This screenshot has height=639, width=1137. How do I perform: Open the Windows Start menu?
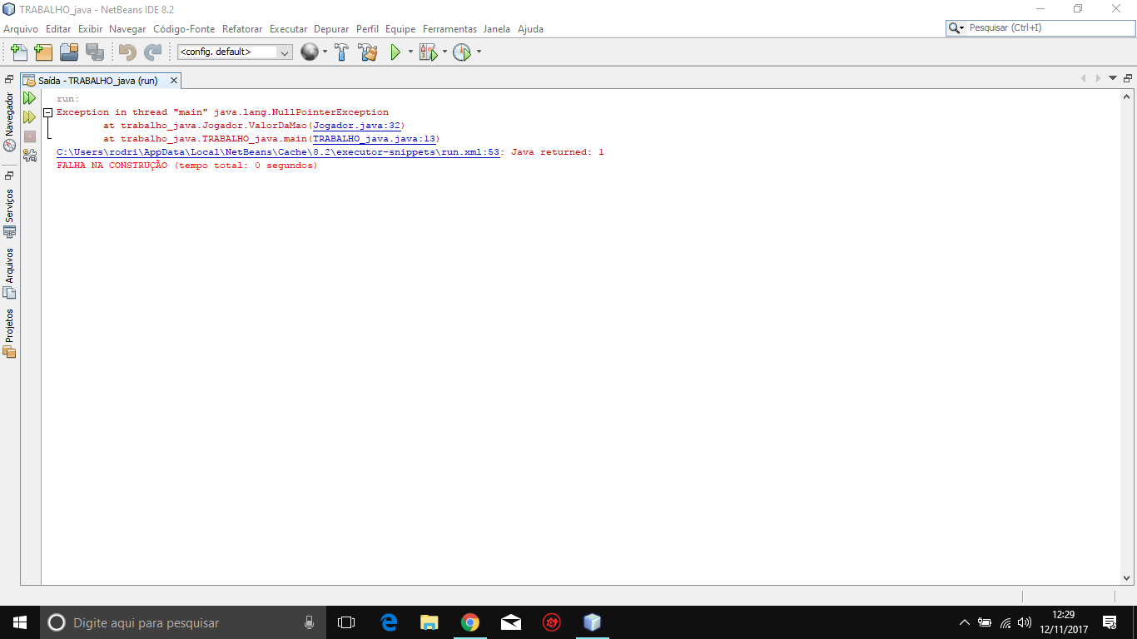pyautogui.click(x=20, y=622)
